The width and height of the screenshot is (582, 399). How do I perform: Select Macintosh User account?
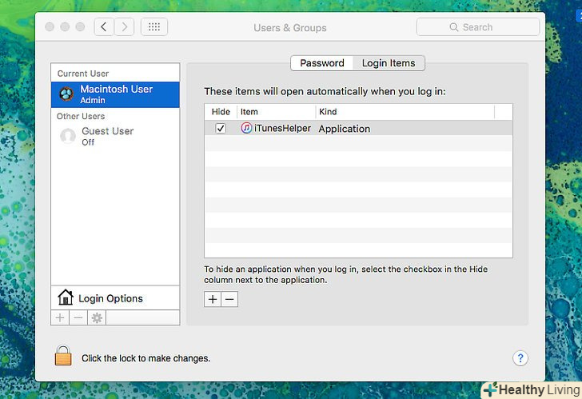coord(115,94)
